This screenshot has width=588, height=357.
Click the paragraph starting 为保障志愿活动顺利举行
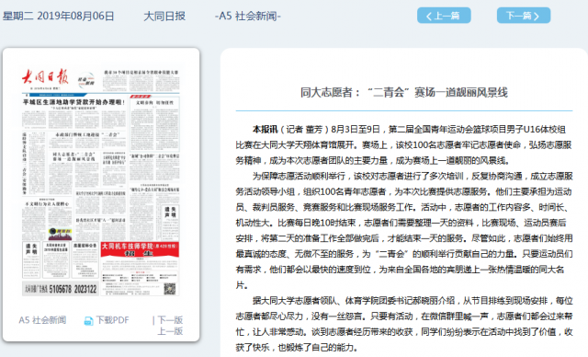click(404, 231)
